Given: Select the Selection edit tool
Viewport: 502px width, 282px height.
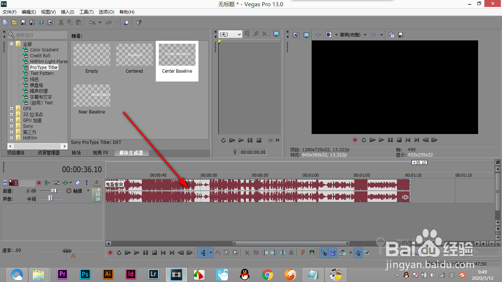Looking at the screenshot, I should point(227,253).
